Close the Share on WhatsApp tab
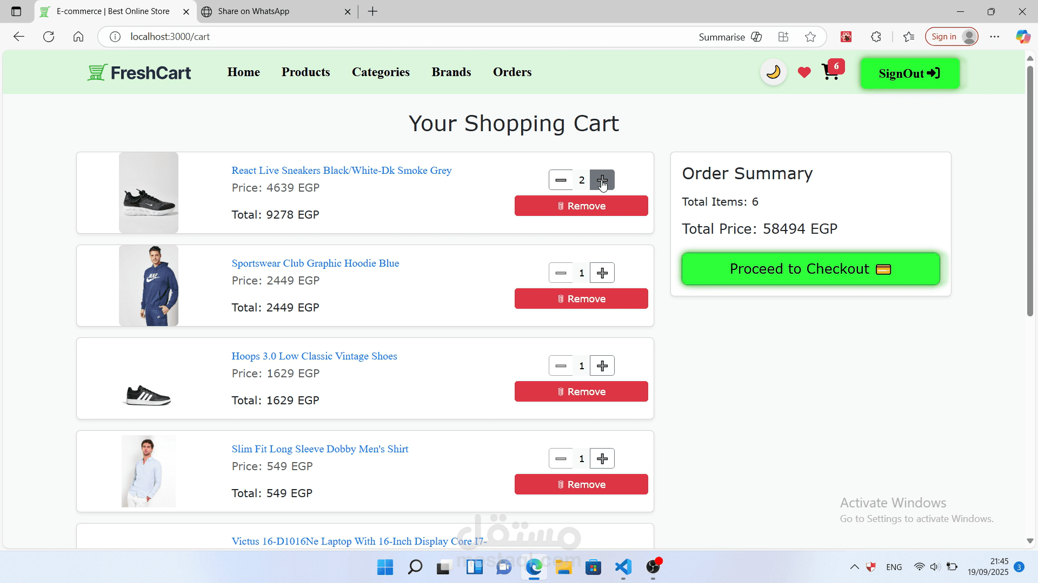 coord(348,11)
